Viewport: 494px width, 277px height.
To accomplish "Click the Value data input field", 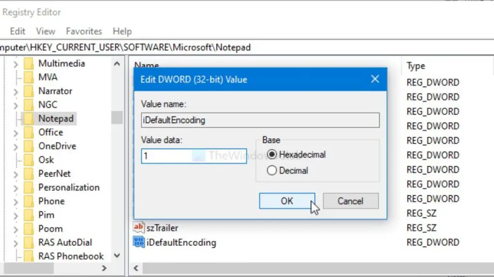I will (x=194, y=156).
